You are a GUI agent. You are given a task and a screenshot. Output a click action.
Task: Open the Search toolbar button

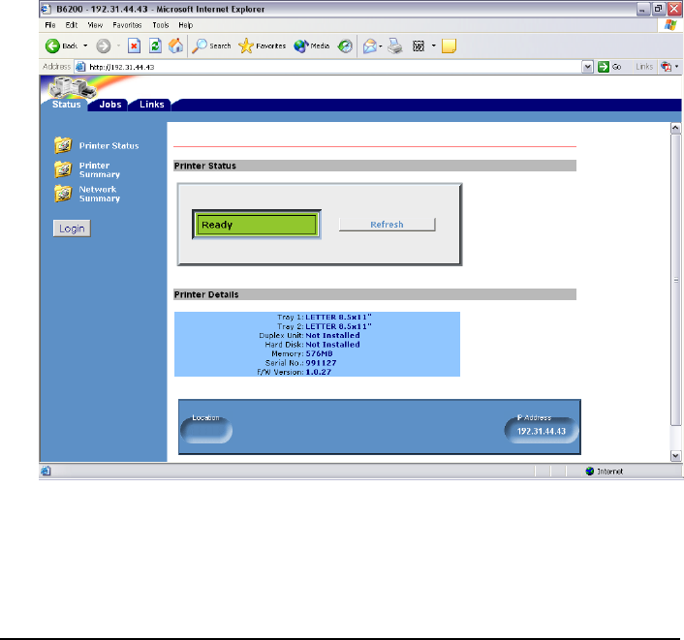(211, 46)
